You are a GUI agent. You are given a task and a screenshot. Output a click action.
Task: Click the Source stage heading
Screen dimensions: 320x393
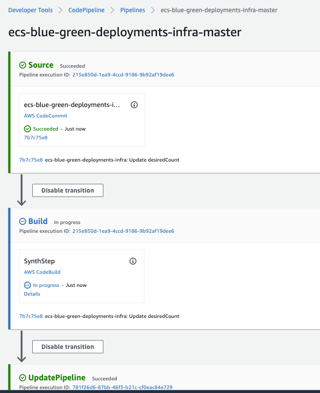41,65
